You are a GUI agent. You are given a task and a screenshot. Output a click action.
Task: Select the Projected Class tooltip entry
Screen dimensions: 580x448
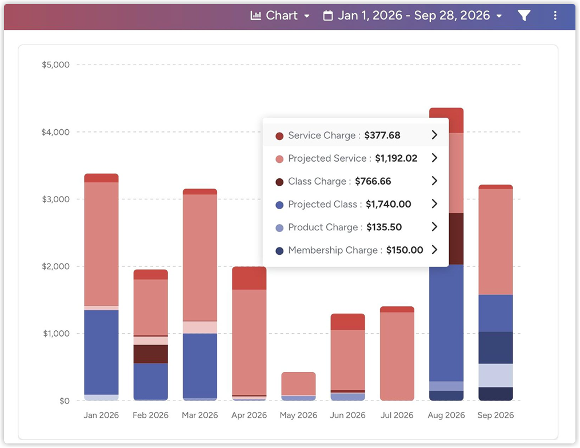356,204
